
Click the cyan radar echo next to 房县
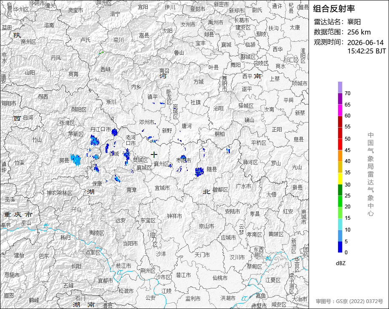click(x=76, y=160)
